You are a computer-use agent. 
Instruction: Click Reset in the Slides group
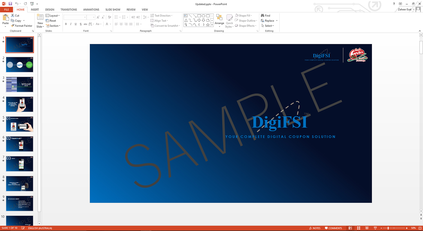point(51,20)
